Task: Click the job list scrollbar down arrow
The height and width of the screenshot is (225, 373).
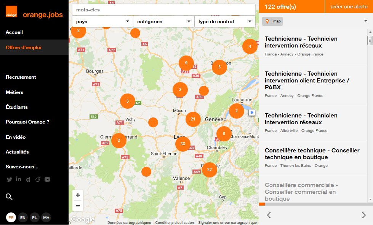Action: [x=370, y=200]
